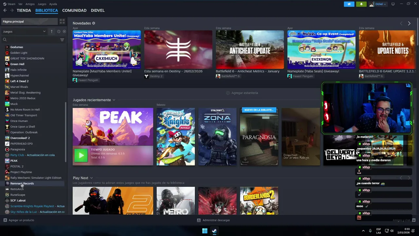Open the DIDVEL profile tab
The height and width of the screenshot is (236, 419).
click(x=98, y=10)
